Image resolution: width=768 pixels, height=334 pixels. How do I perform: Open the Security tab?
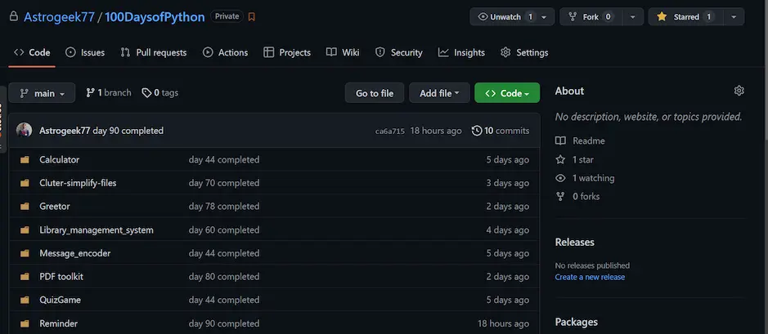pos(398,52)
